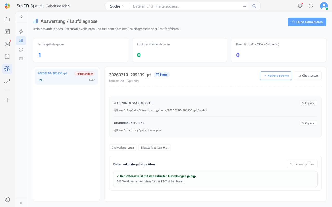Click the Auswertung / Laufdiagnose heading
The width and height of the screenshot is (332, 207).
[69, 21]
